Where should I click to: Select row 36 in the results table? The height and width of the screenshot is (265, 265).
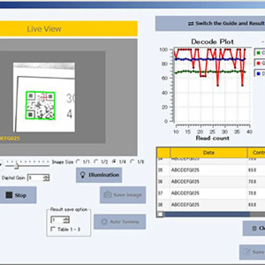(x=211, y=182)
